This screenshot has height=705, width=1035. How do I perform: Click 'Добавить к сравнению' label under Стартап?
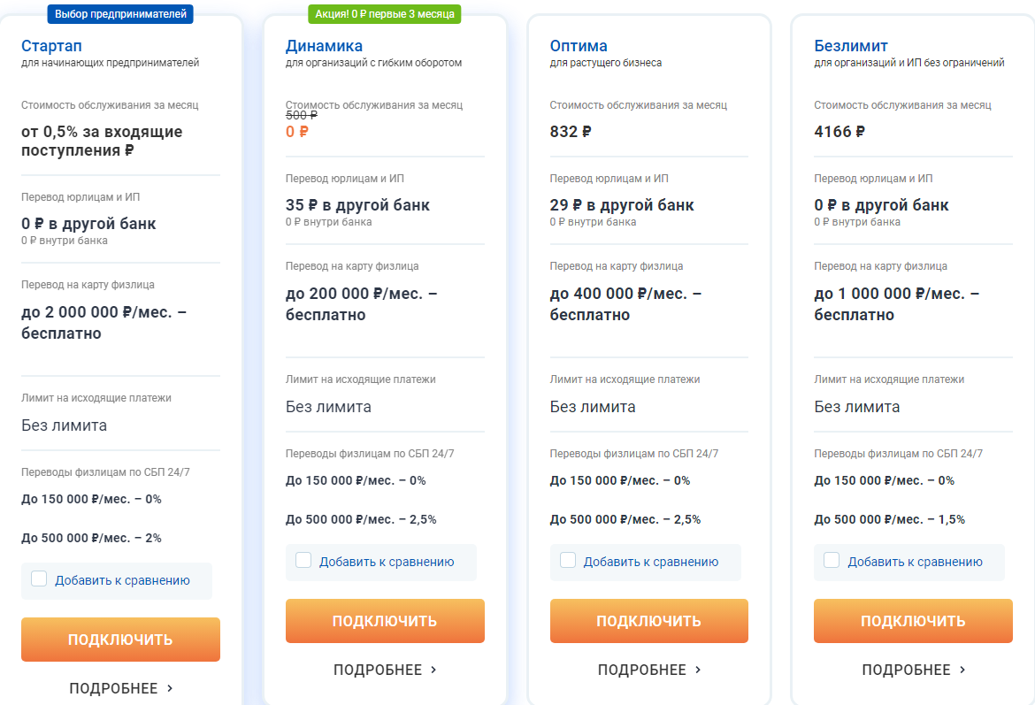coord(122,581)
